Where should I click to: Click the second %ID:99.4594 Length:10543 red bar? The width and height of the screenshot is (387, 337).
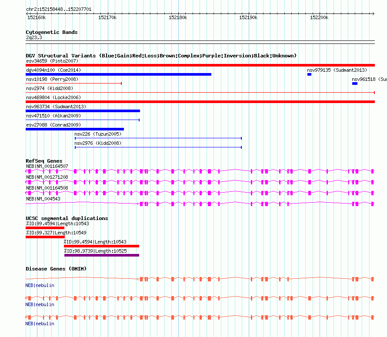(x=101, y=246)
